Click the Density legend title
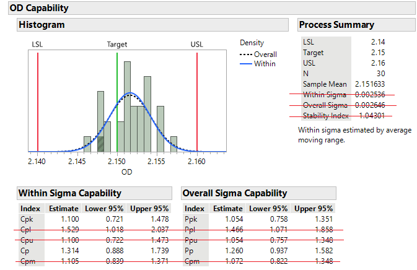This screenshot has width=417, height=270. pyautogui.click(x=252, y=43)
